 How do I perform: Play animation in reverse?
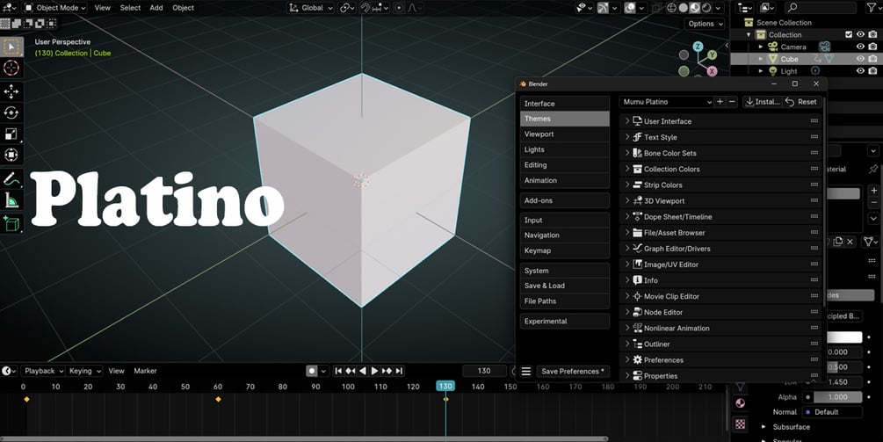(x=363, y=371)
